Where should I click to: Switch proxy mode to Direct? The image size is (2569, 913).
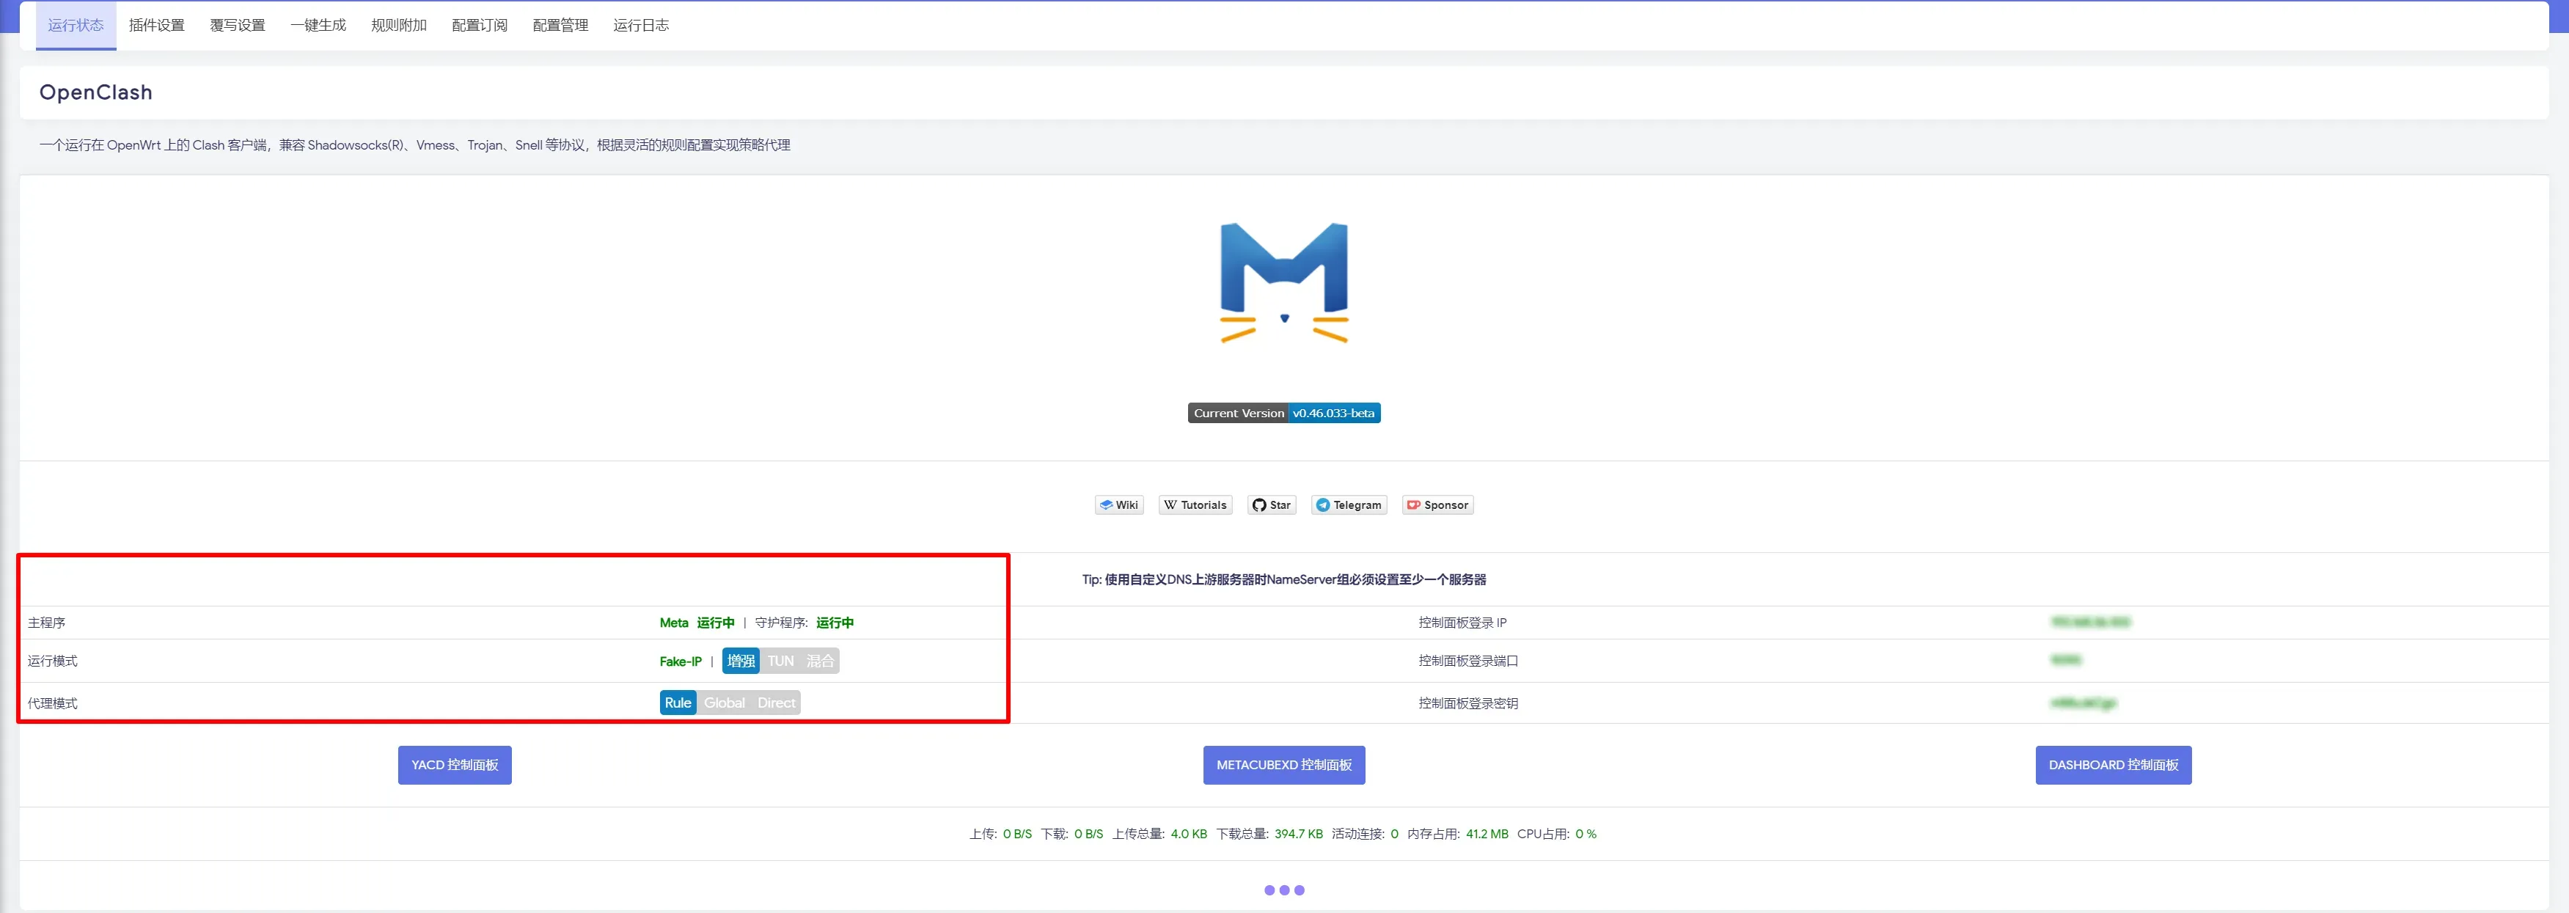776,703
